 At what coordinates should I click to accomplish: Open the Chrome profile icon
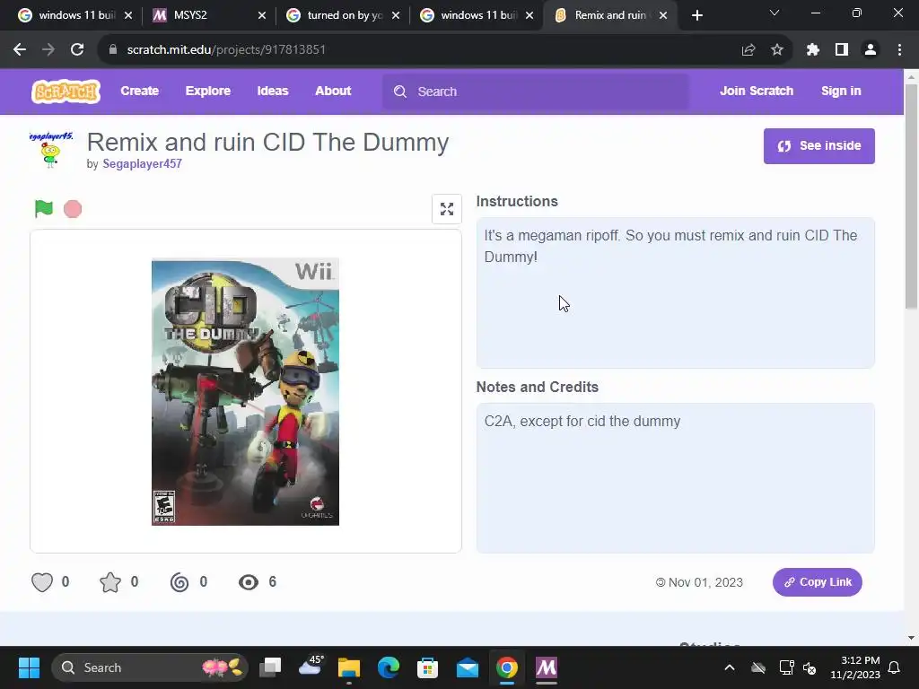point(871,50)
